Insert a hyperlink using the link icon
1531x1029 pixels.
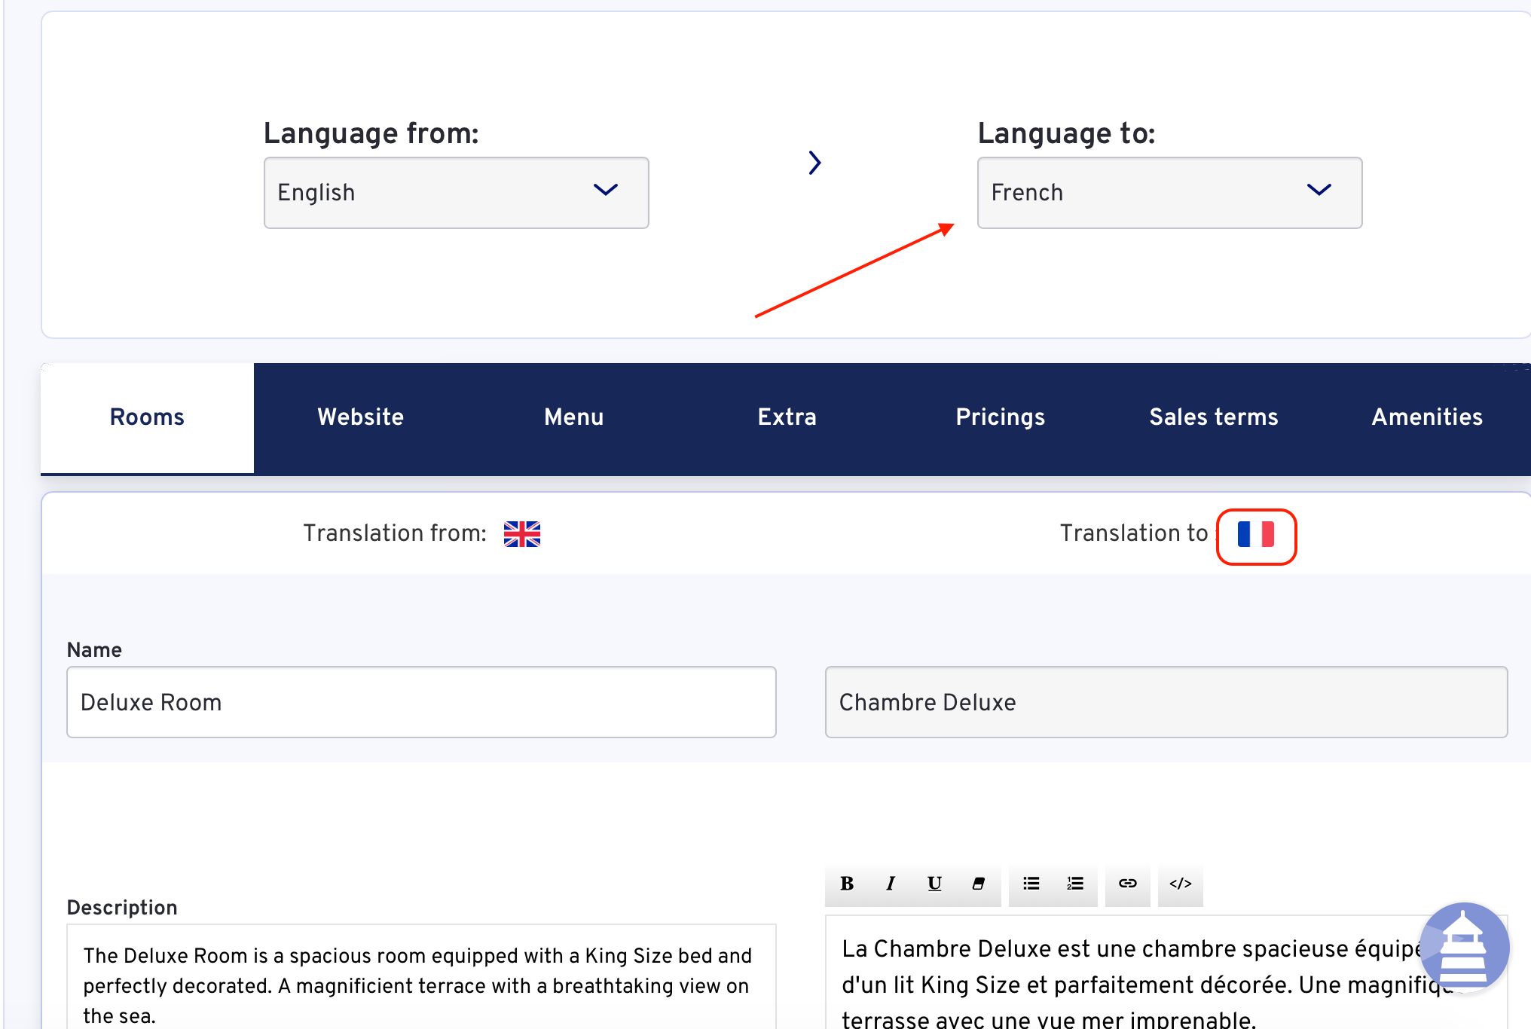[x=1127, y=884]
